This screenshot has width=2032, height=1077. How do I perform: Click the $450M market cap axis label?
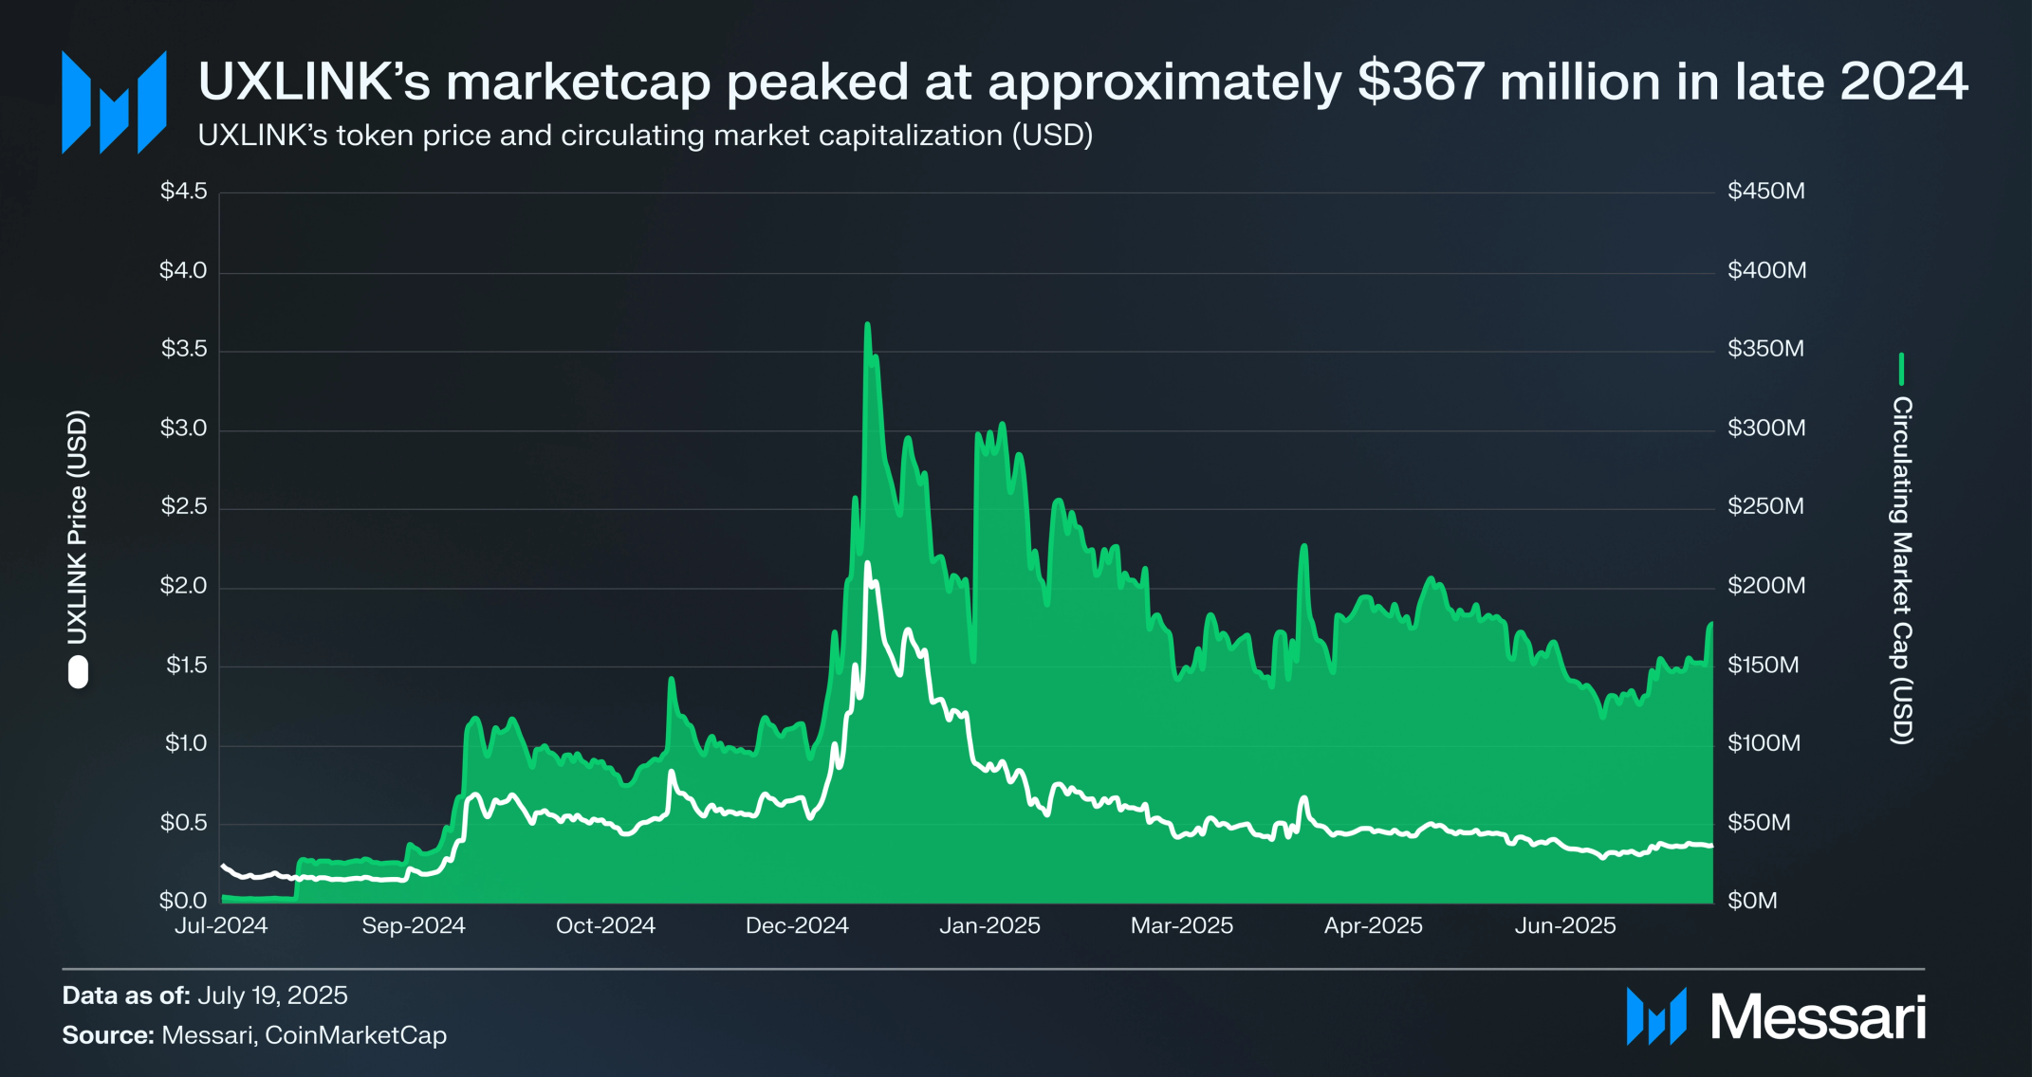[1766, 192]
